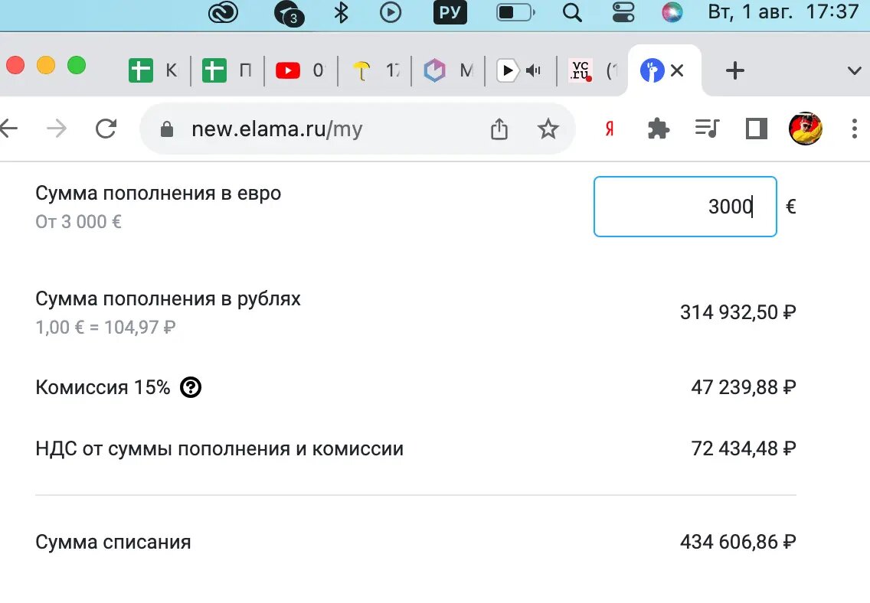The image size is (870, 603).
Task: View site info via lock icon
Action: [x=166, y=129]
